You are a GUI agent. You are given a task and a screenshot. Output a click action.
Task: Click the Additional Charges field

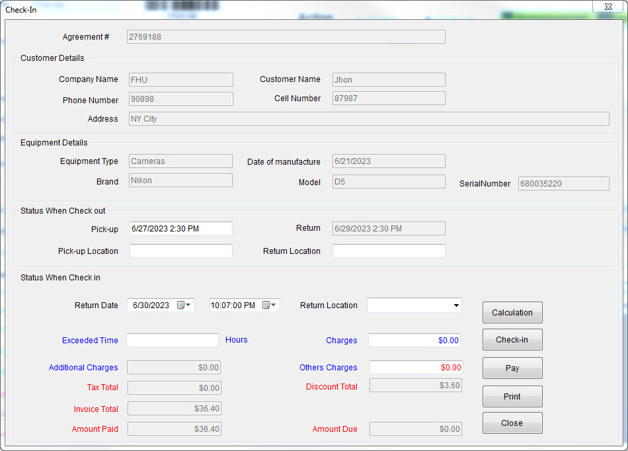[174, 367]
